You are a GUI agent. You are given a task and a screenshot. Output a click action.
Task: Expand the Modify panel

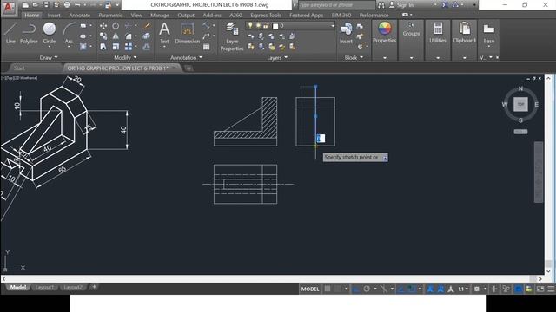tap(125, 57)
